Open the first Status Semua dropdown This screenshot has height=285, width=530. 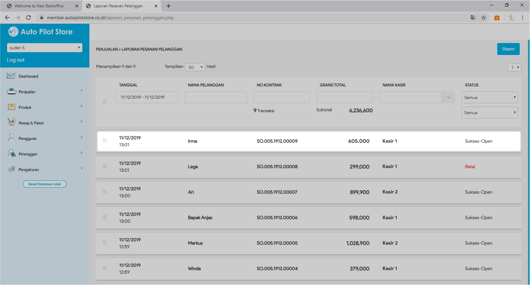(489, 97)
